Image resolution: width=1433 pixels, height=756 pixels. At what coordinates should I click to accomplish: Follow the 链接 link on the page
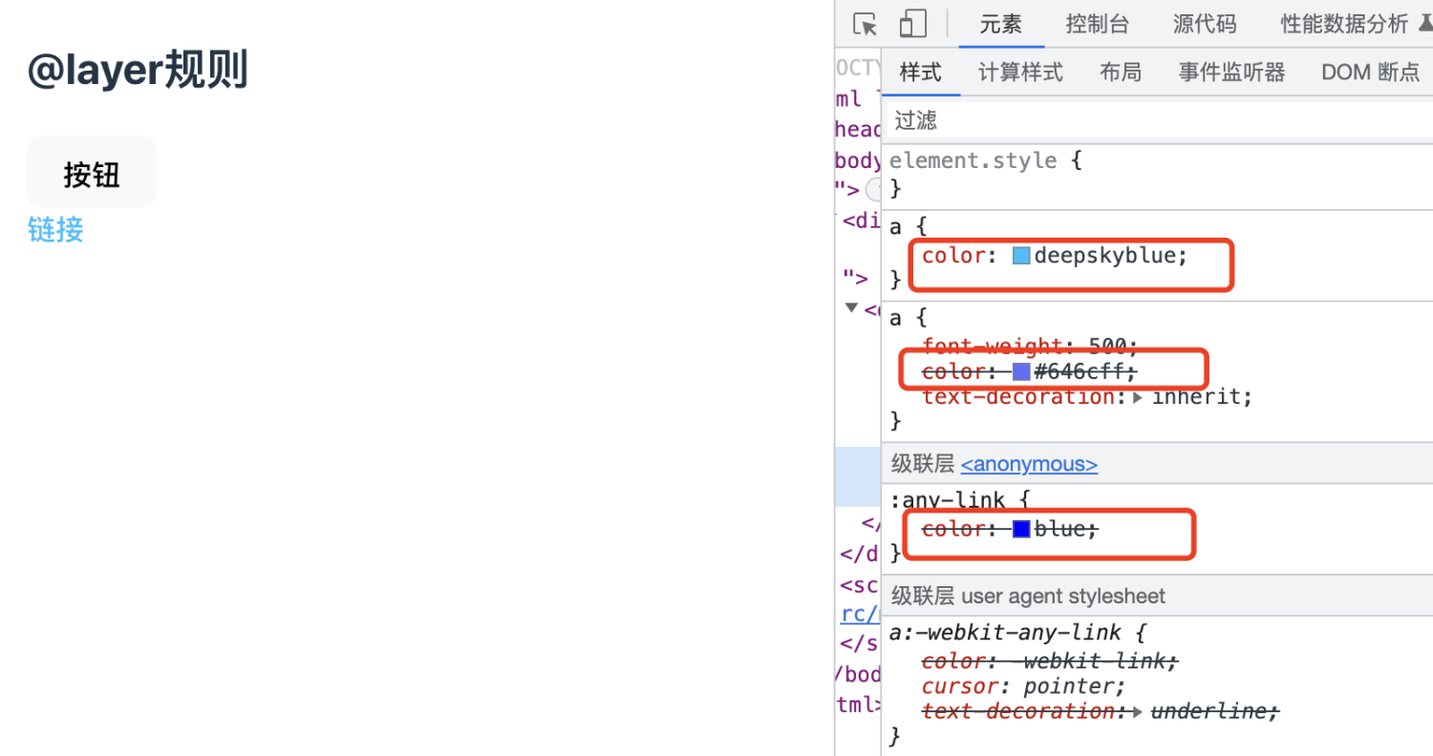[55, 230]
